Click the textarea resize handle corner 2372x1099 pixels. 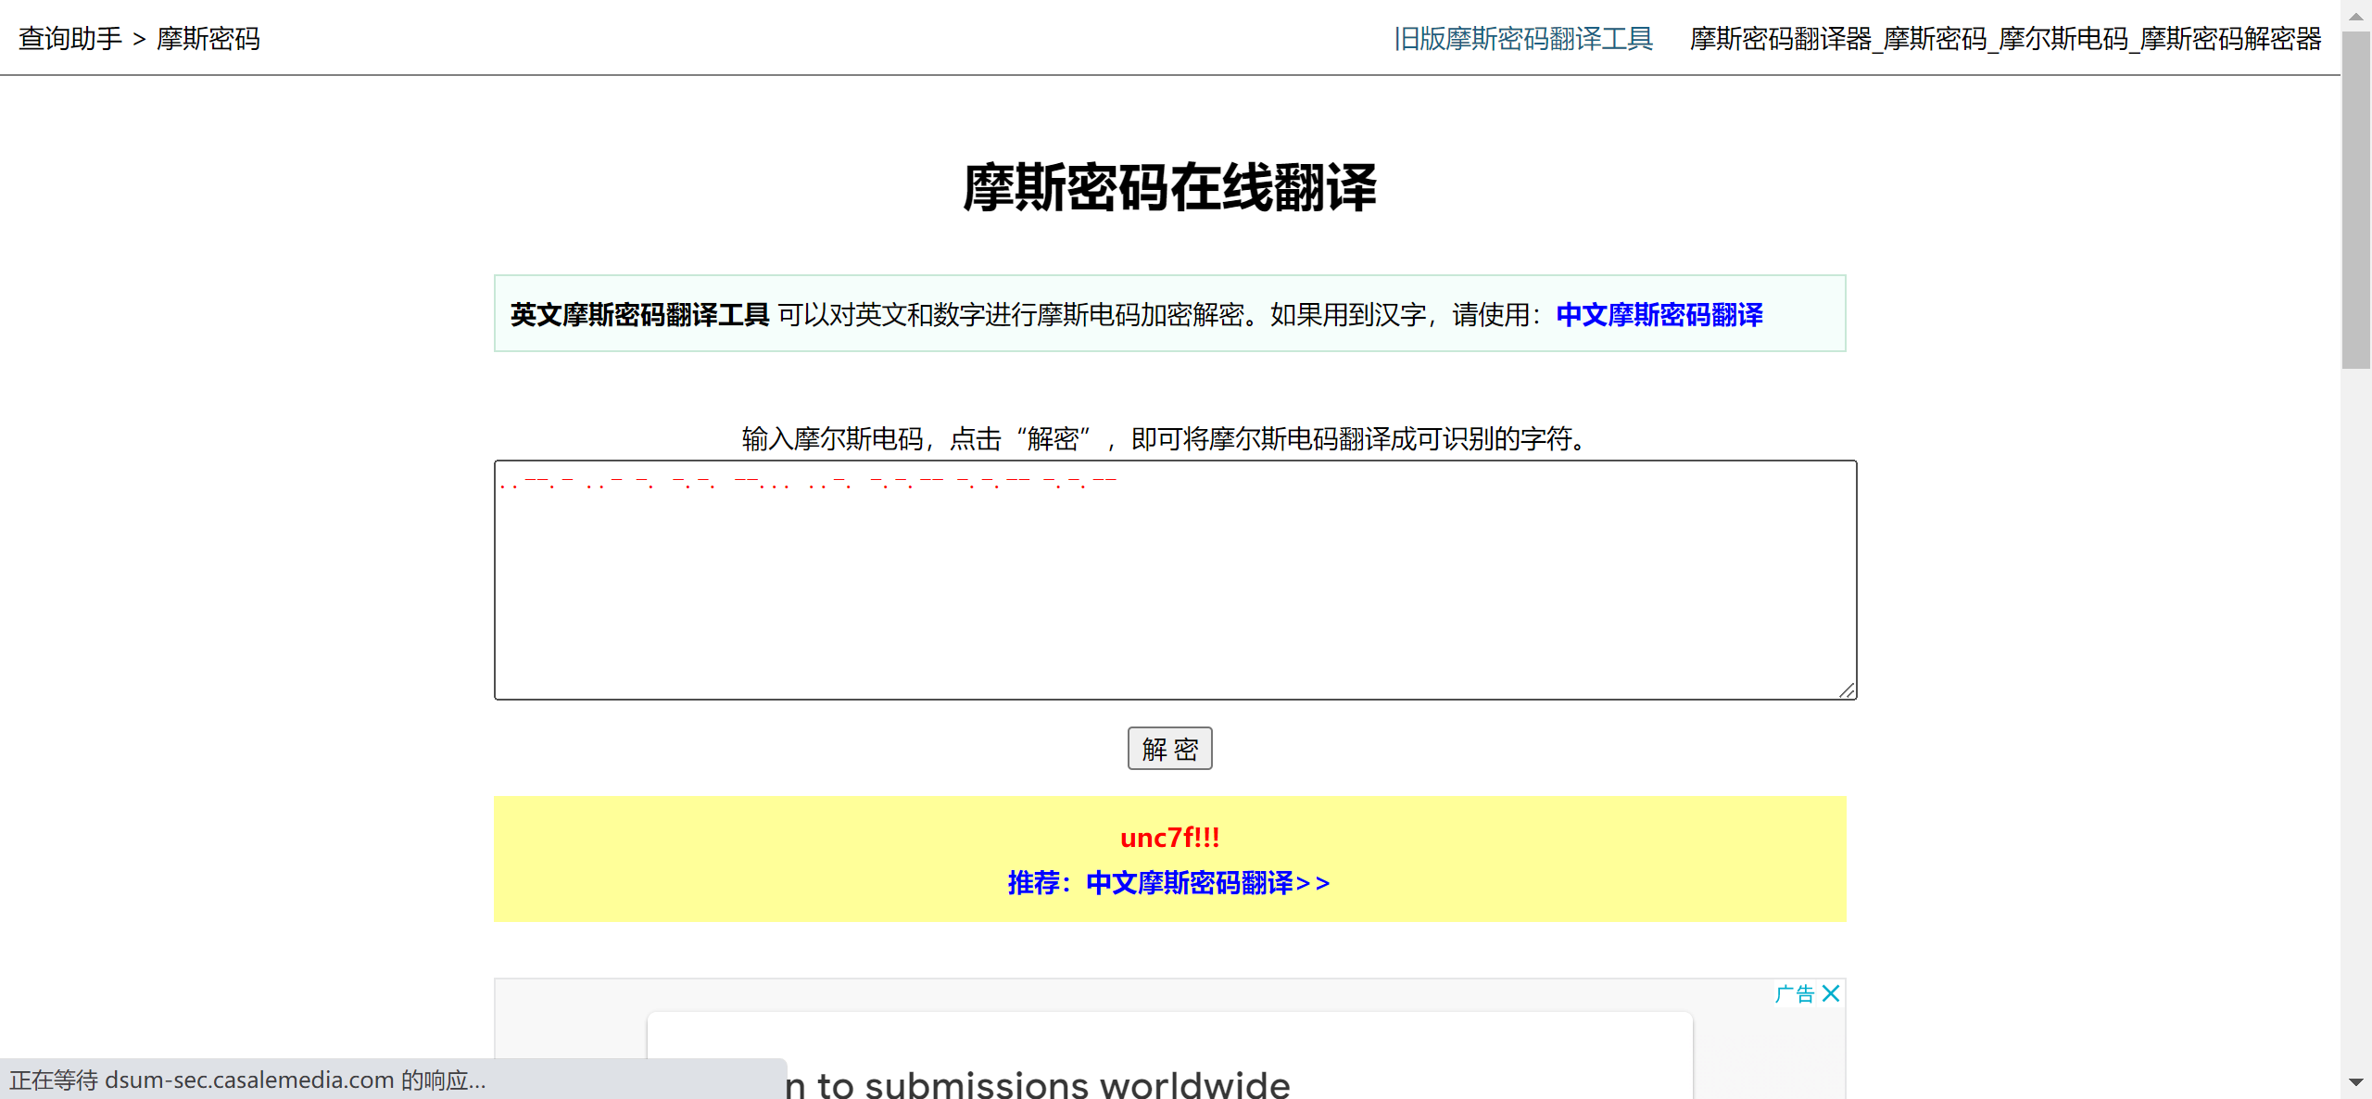(x=1847, y=690)
